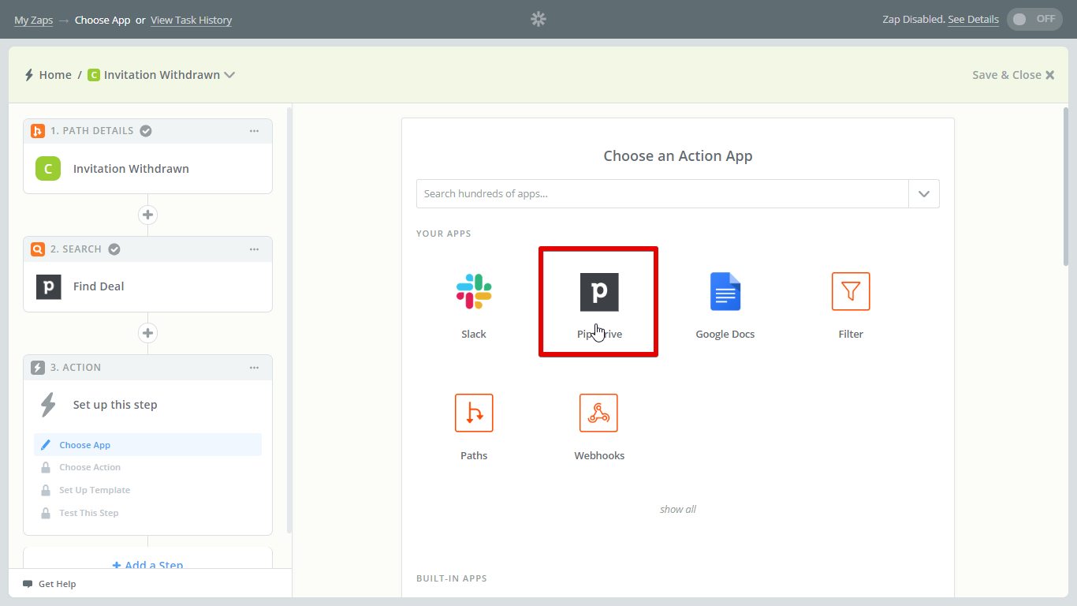The height and width of the screenshot is (606, 1077).
Task: Select the Slack app icon
Action: 474,291
